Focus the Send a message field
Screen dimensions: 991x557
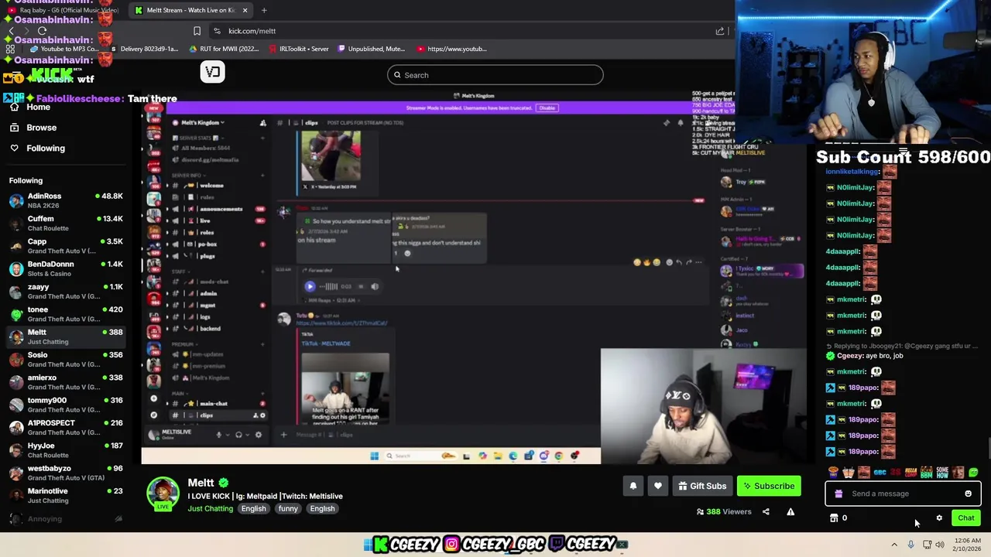click(903, 494)
